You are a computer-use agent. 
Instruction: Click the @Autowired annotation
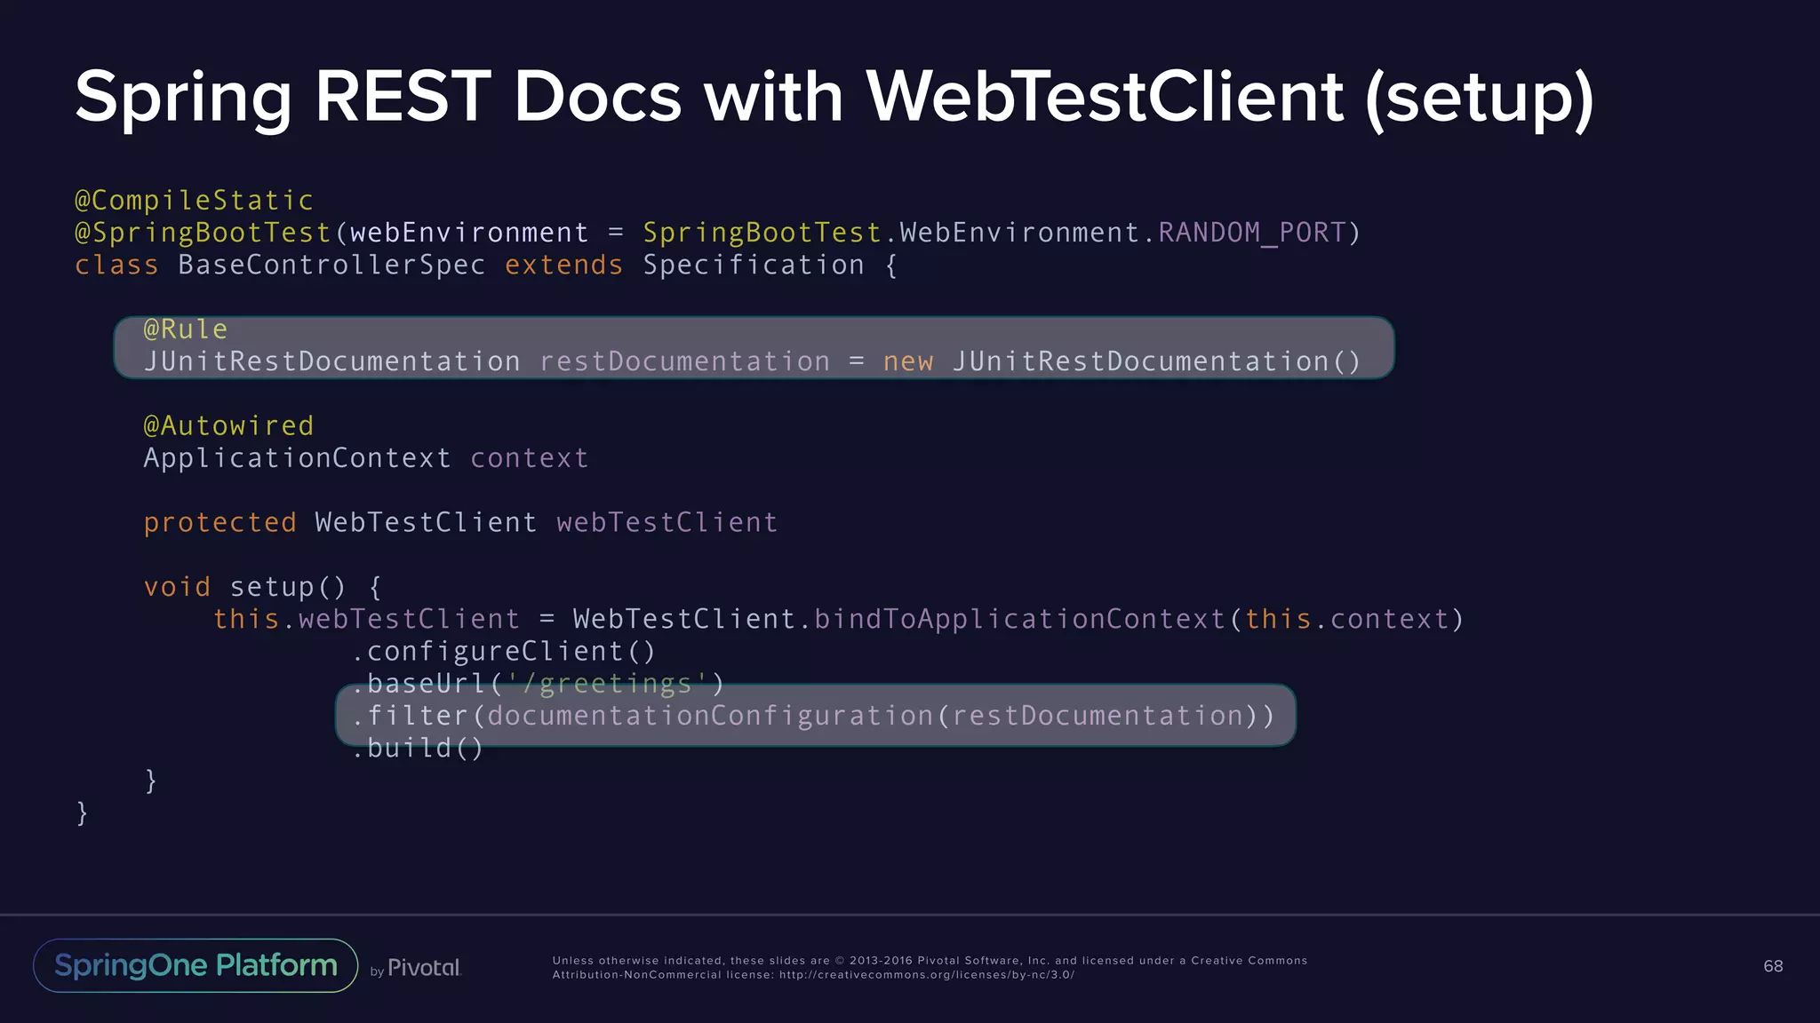[228, 426]
